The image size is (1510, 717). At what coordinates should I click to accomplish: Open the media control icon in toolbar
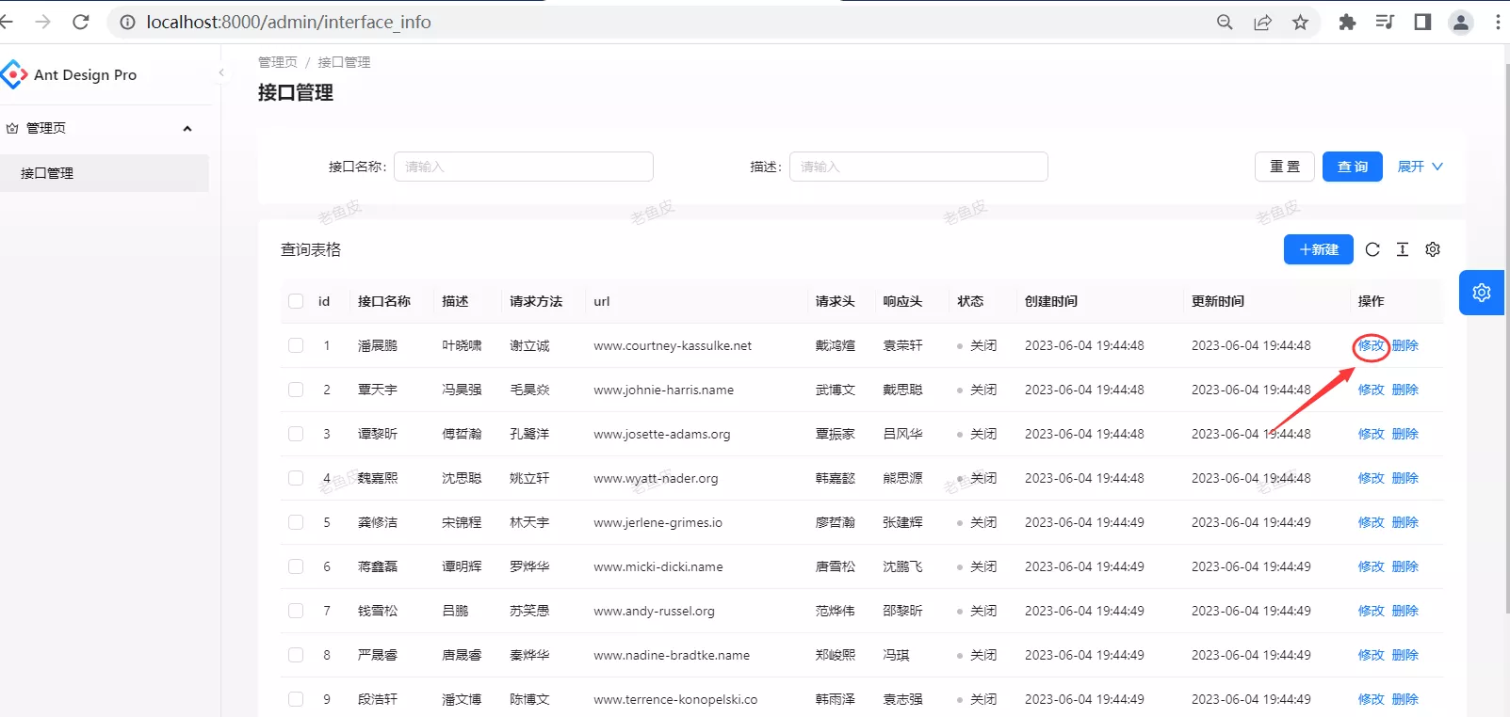coord(1385,22)
